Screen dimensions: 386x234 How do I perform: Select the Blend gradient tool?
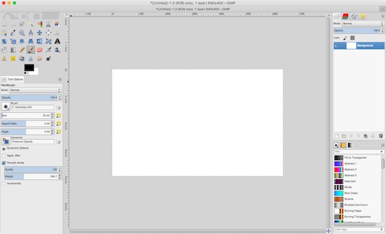[13, 50]
